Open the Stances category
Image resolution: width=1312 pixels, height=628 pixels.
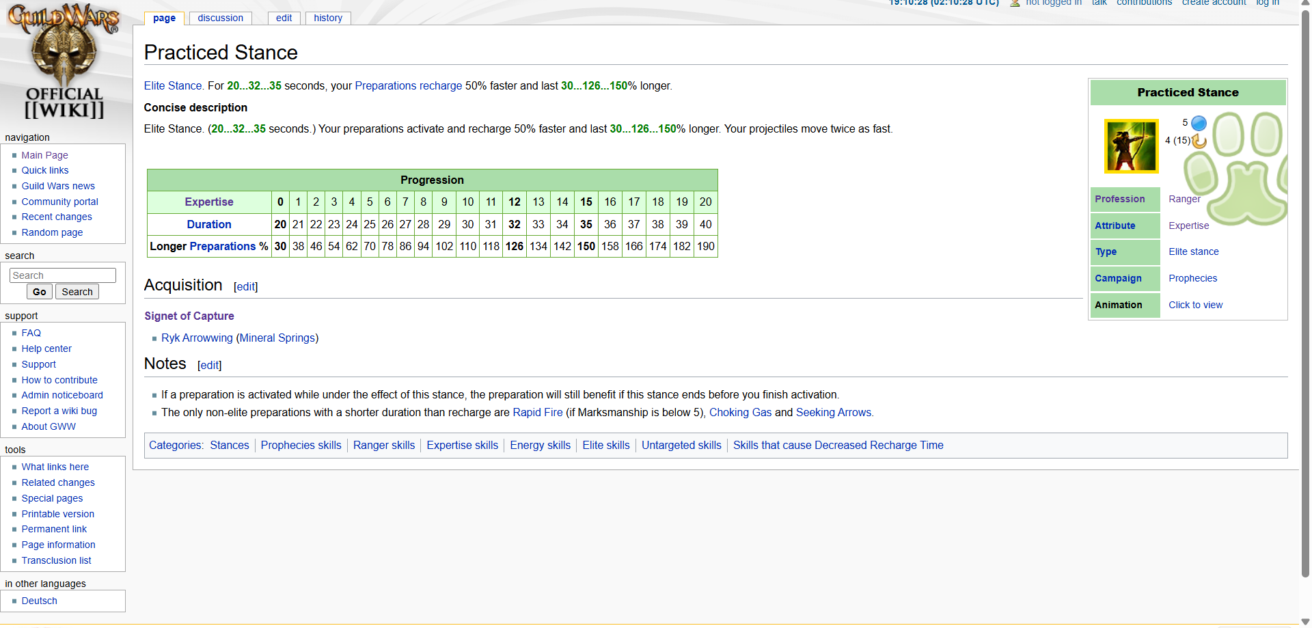(230, 445)
